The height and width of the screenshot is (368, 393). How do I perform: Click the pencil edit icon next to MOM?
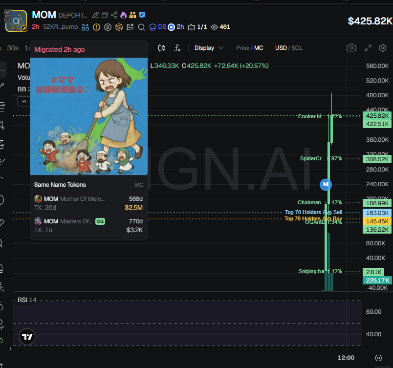95,15
